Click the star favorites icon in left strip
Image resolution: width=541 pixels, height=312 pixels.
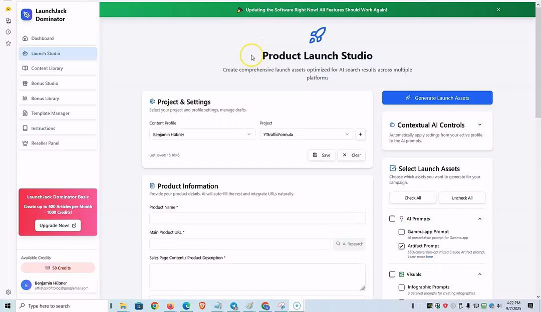coord(8,43)
